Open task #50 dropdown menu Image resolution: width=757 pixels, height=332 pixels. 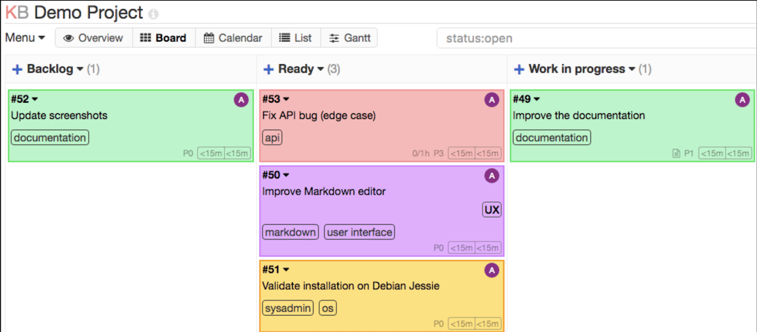[276, 175]
